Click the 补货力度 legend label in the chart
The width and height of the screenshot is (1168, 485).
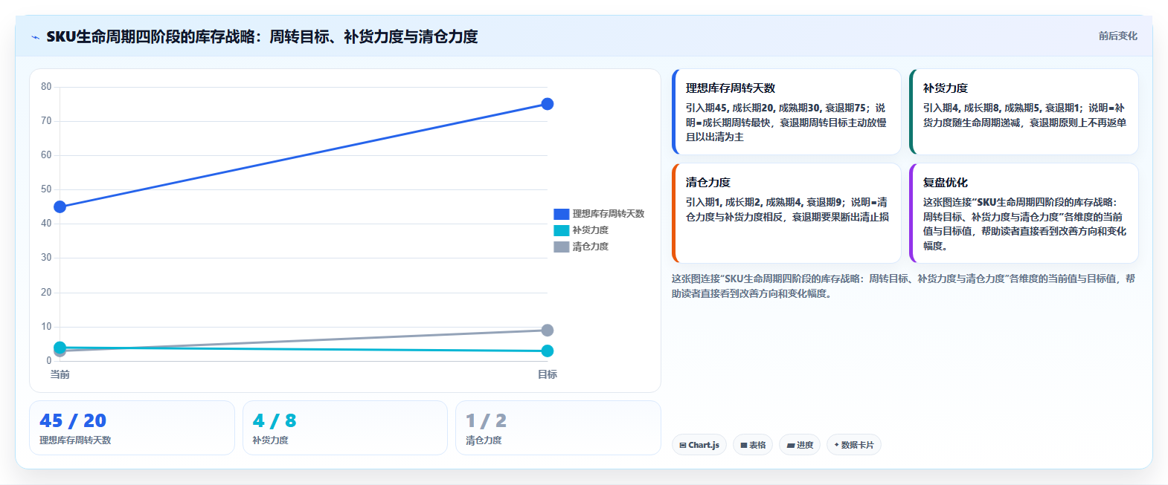590,230
